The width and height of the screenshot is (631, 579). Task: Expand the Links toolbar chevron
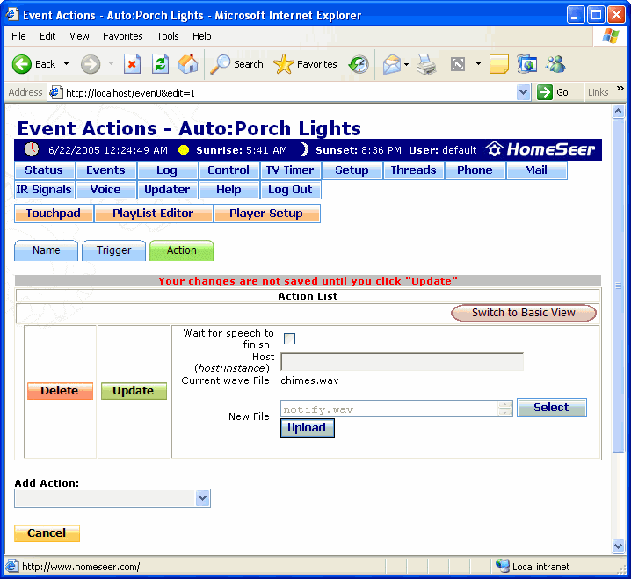pyautogui.click(x=620, y=89)
